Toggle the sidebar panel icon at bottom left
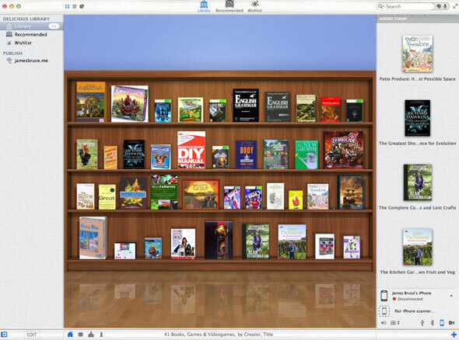The height and width of the screenshot is (340, 459). (4, 334)
